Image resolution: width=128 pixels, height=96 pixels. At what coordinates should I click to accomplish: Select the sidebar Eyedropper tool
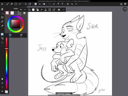coord(2,83)
